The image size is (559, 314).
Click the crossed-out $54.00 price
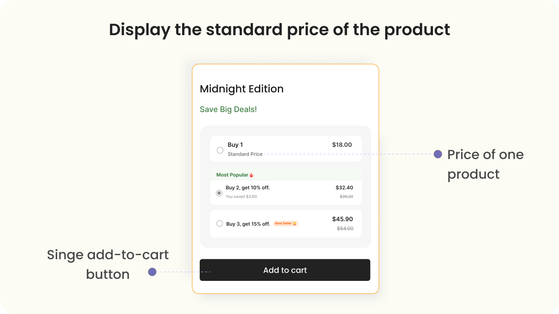[x=345, y=229]
